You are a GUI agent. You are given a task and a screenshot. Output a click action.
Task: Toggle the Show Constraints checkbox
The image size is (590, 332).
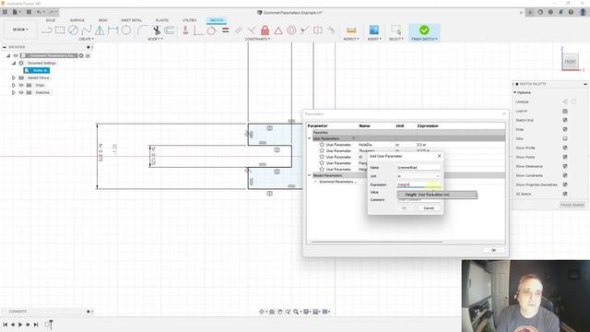pyautogui.click(x=565, y=175)
